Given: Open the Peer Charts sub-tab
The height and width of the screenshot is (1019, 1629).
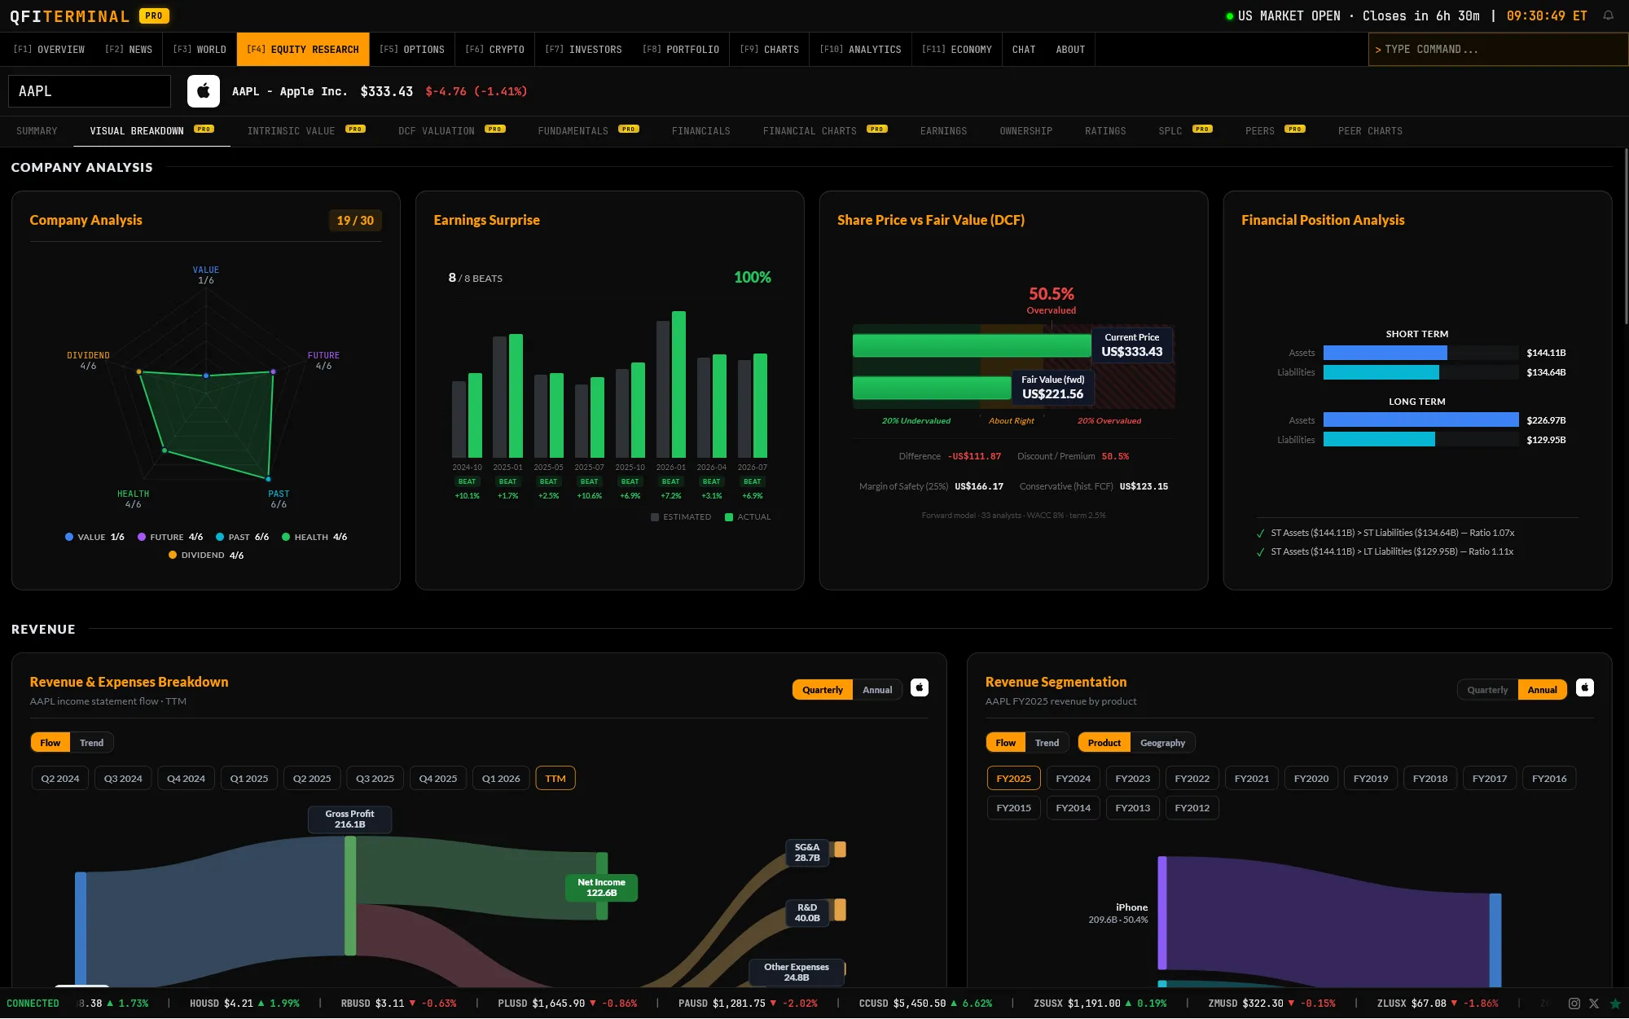Looking at the screenshot, I should tap(1370, 131).
